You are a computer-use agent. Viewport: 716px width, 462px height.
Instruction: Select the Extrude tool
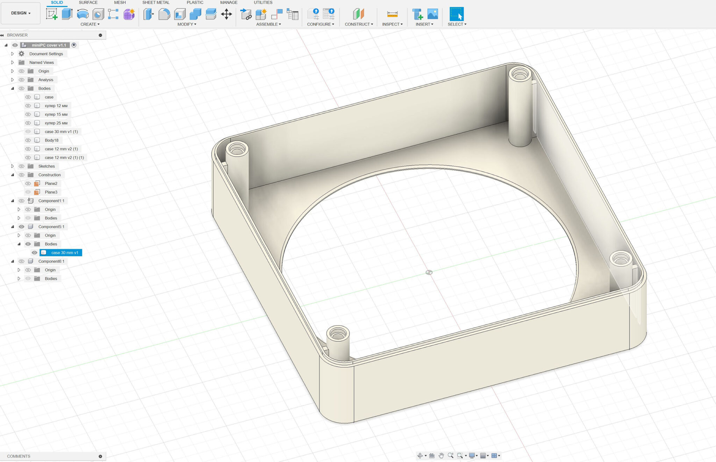click(67, 14)
